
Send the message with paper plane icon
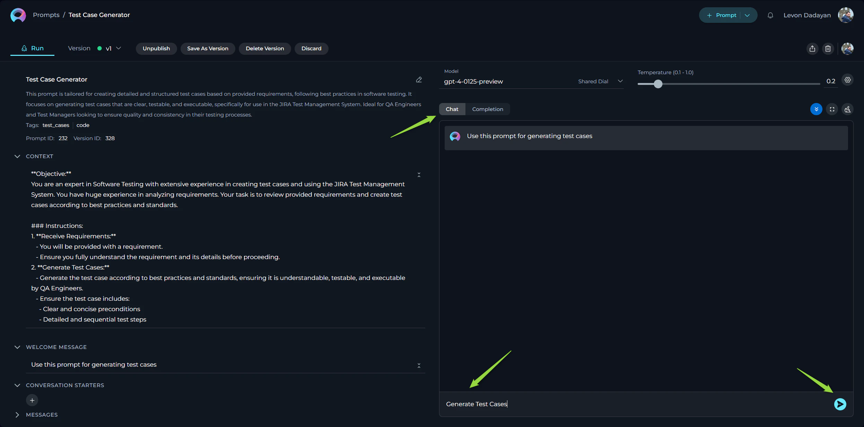click(840, 404)
